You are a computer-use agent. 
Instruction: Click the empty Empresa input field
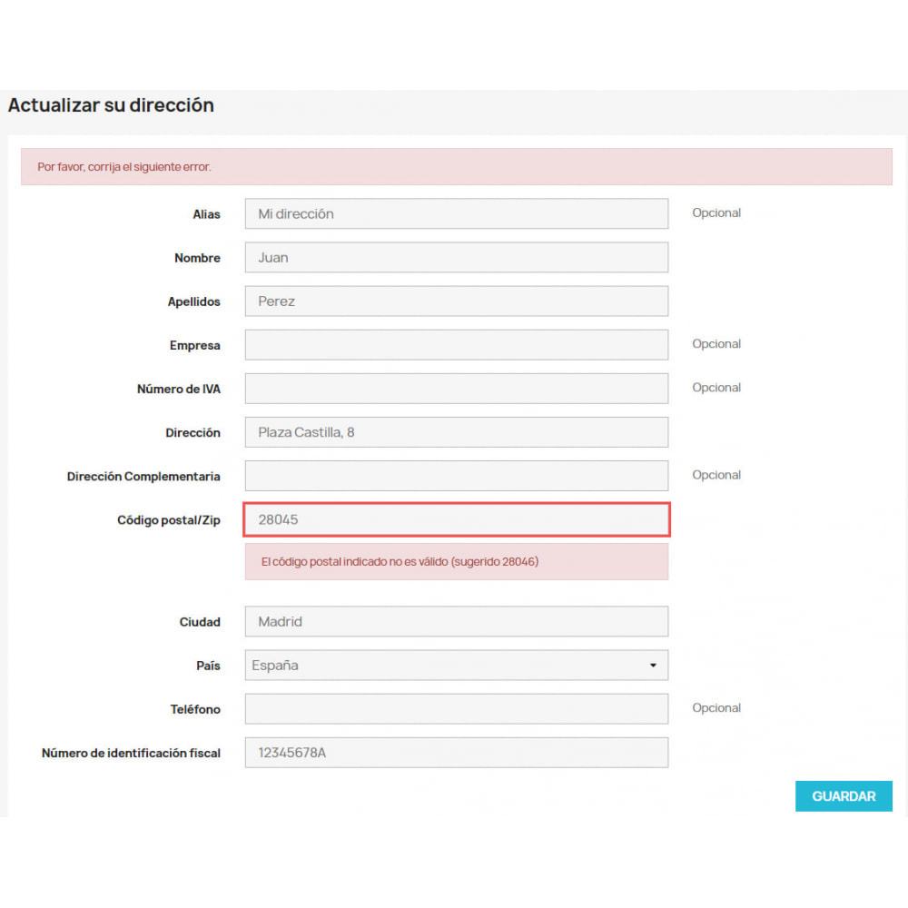pos(456,345)
